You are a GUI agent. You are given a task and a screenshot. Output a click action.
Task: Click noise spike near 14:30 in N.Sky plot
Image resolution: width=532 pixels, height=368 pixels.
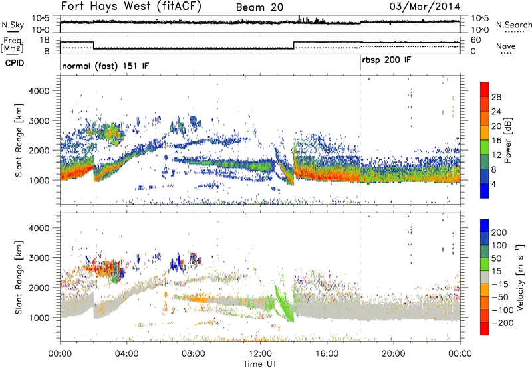(299, 19)
